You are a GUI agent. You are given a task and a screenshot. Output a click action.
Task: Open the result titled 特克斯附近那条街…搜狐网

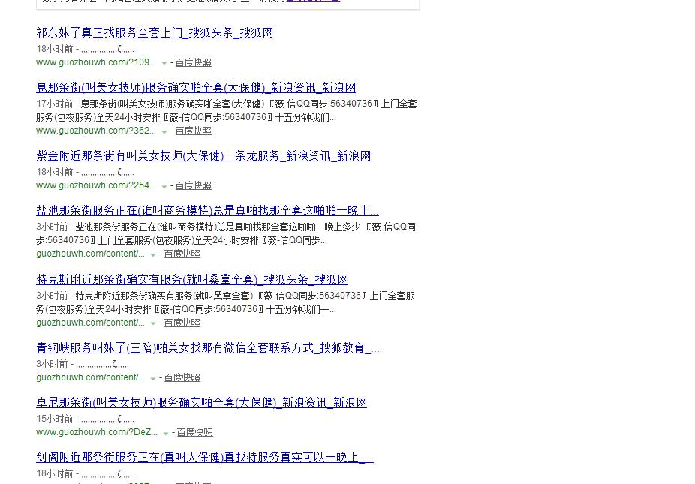pos(192,279)
